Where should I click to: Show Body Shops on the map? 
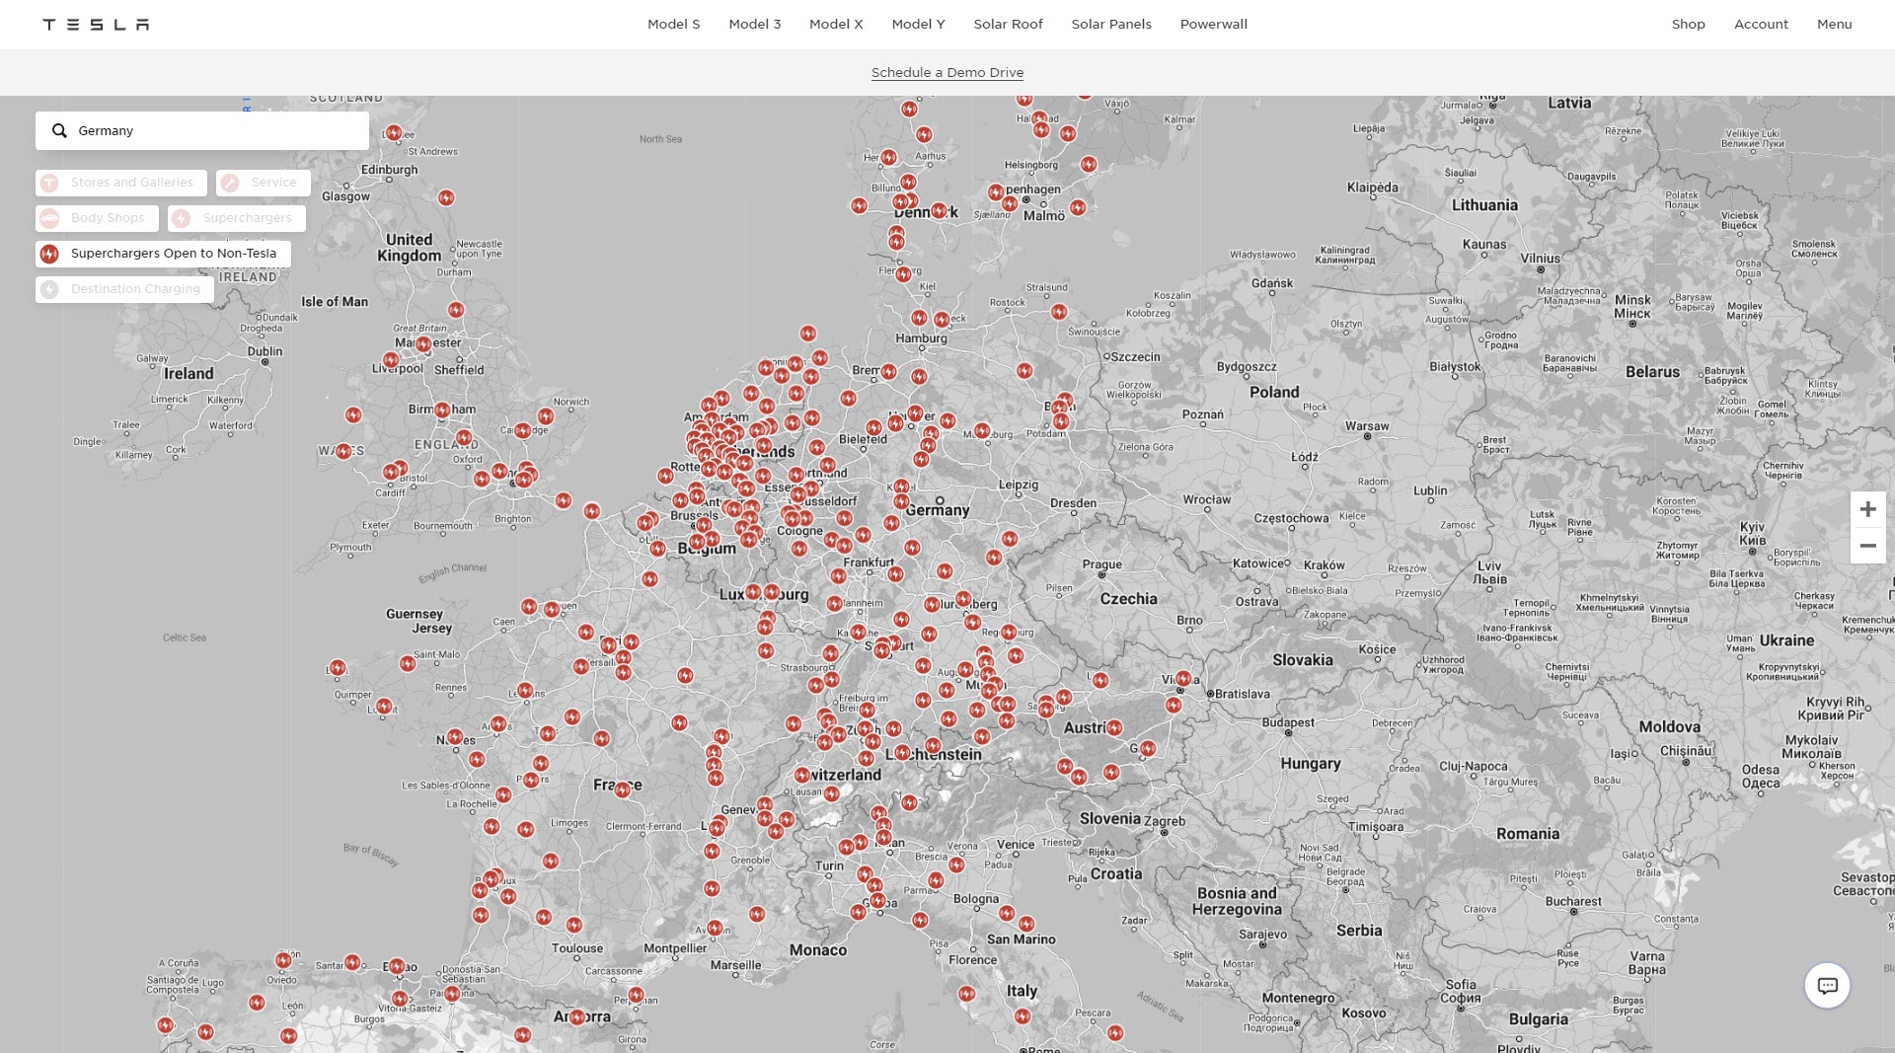(97, 218)
